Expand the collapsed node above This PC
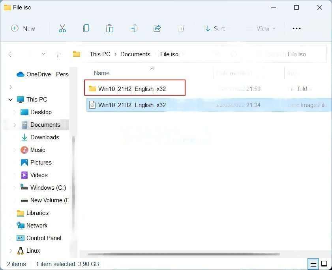The height and width of the screenshot is (270, 332). click(x=11, y=87)
